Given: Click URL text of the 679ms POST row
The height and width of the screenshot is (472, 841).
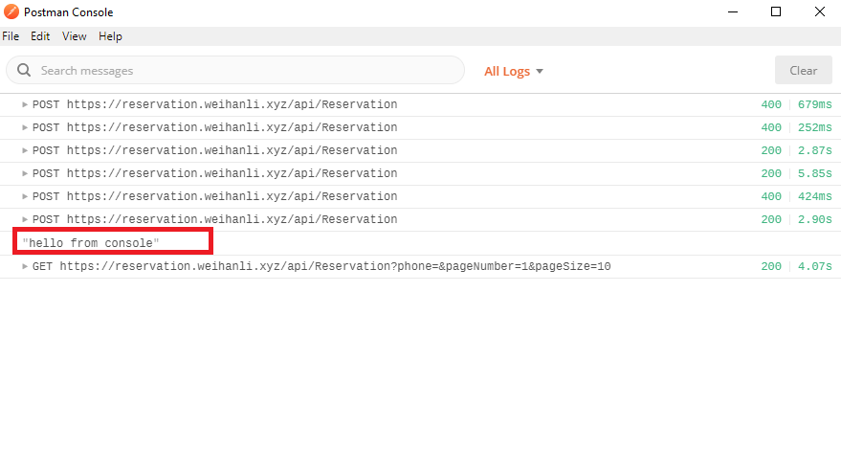Looking at the screenshot, I should click(232, 104).
